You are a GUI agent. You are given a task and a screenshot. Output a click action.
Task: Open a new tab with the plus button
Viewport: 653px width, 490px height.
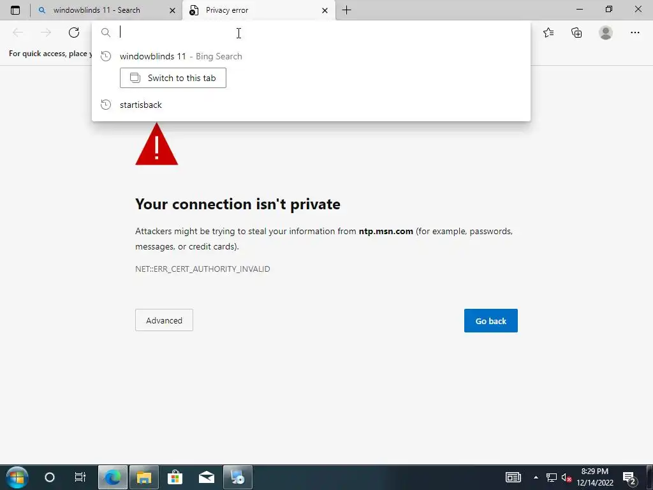(x=346, y=10)
